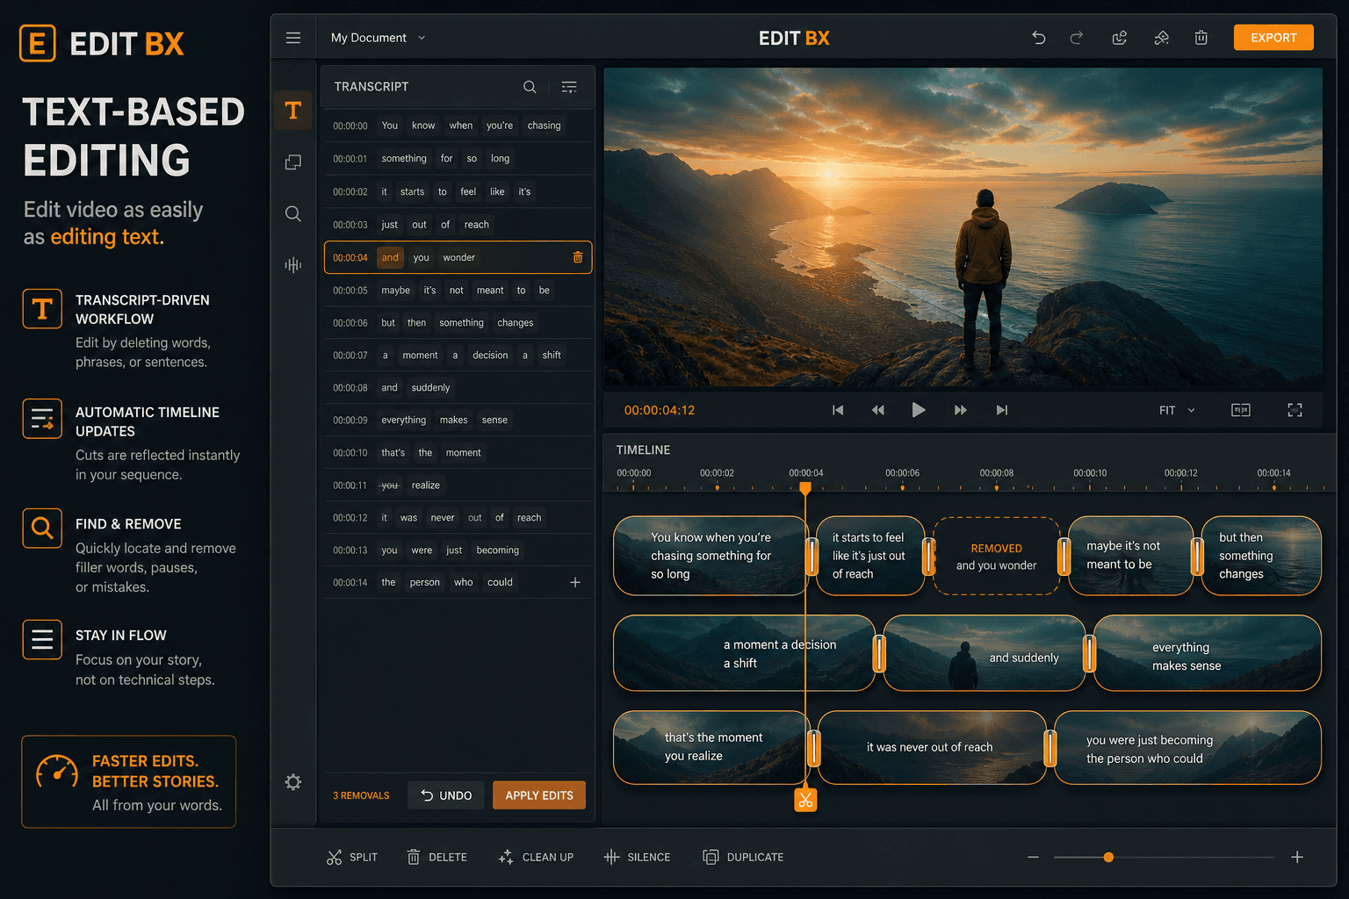Select 'it was never out of reach' clip
This screenshot has height=899, width=1349.
pos(932,747)
